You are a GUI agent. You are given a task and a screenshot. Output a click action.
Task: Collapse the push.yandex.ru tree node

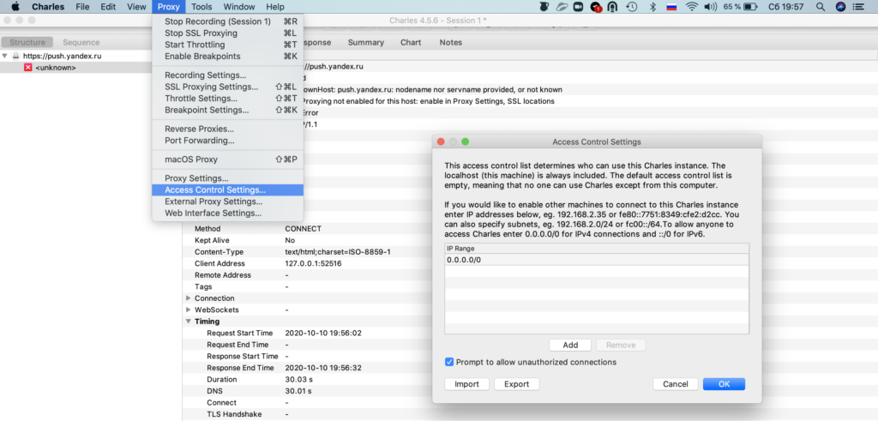5,56
